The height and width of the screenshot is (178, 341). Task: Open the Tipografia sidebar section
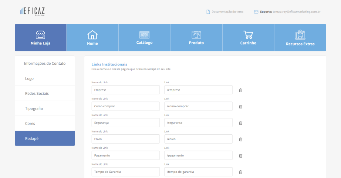pos(45,108)
